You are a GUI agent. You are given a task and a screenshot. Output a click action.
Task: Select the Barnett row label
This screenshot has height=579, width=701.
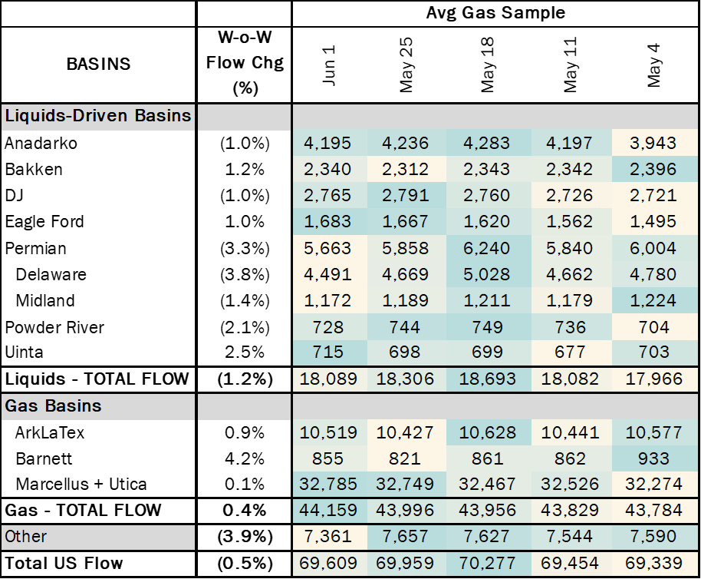coord(44,458)
